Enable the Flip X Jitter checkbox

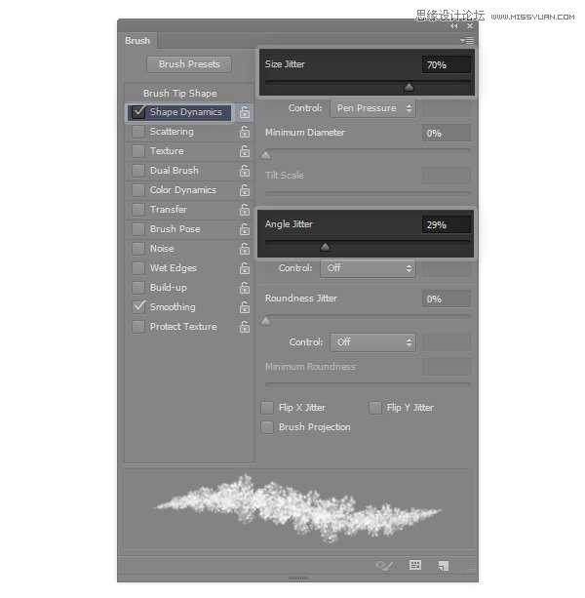pos(268,408)
